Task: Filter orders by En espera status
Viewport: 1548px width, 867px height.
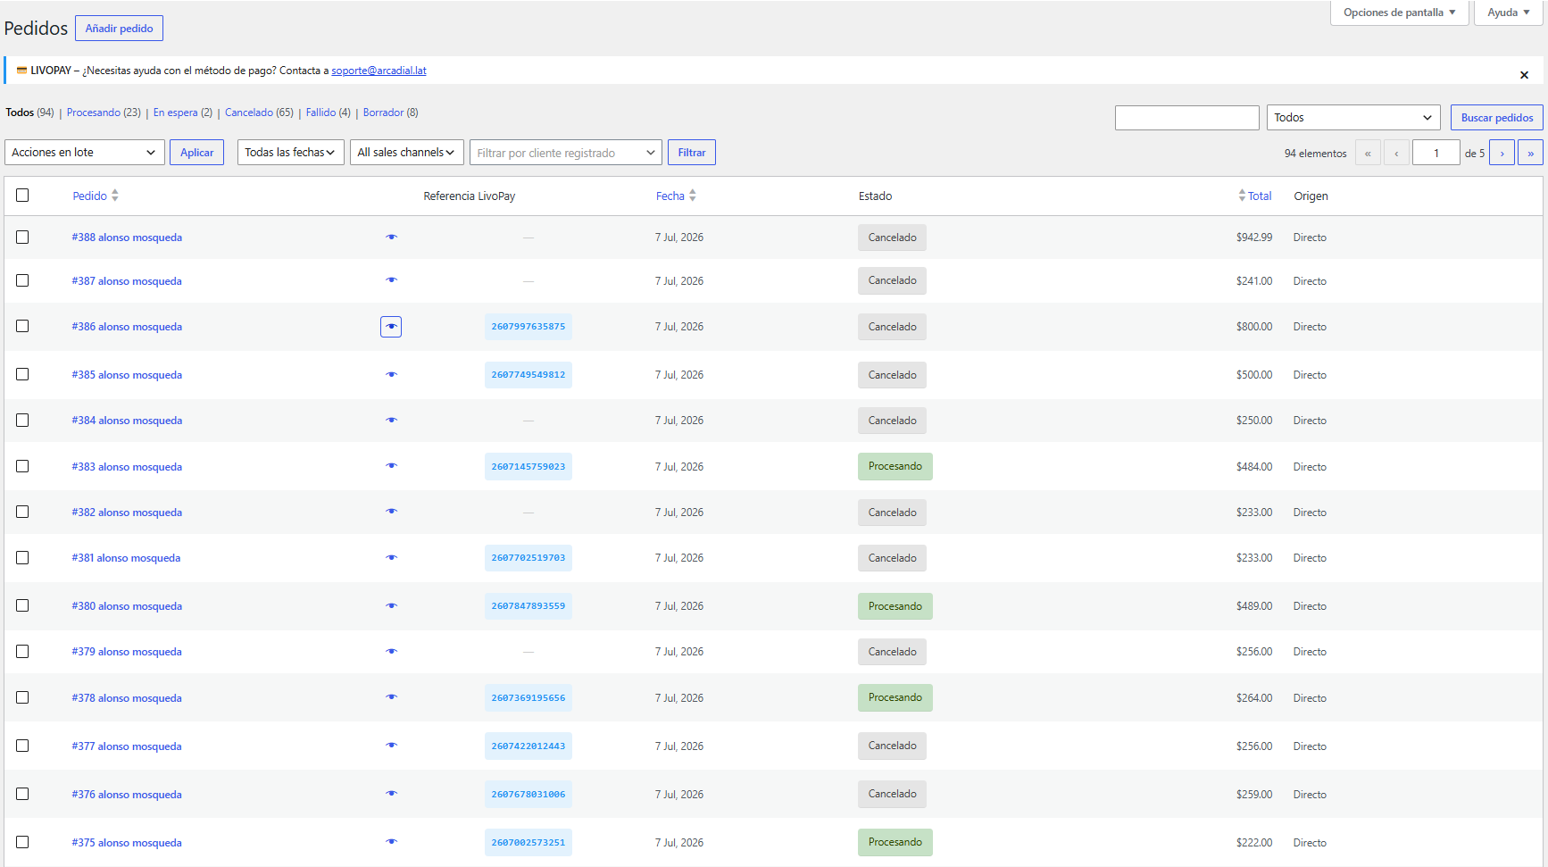Action: point(183,113)
